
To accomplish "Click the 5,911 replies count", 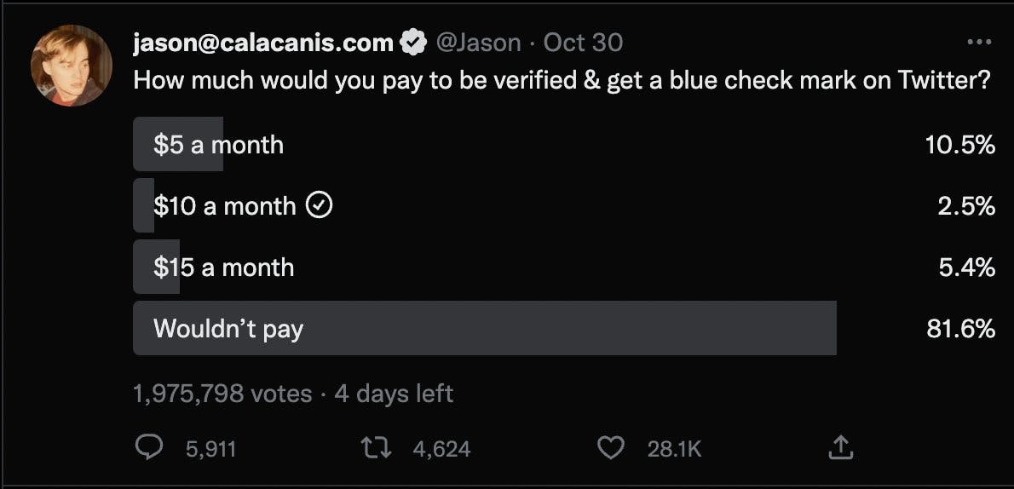I will (210, 449).
